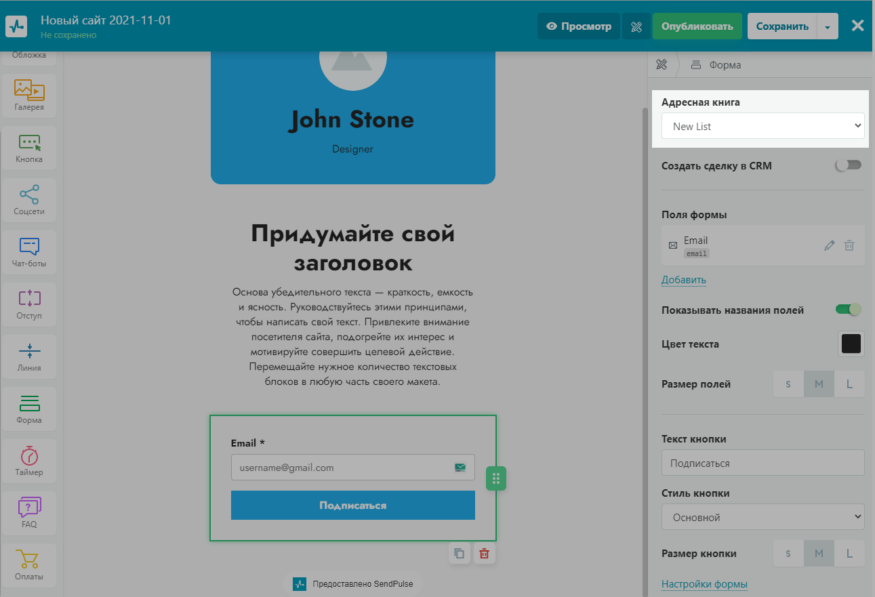Add a Timer block
The image size is (875, 597).
(29, 460)
